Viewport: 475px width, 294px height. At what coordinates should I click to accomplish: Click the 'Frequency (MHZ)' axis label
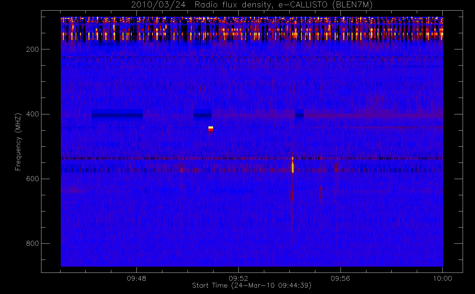pyautogui.click(x=18, y=142)
